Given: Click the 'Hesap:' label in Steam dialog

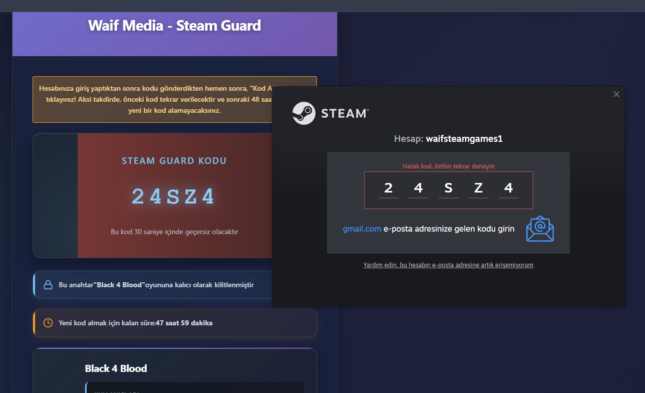Looking at the screenshot, I should click(x=409, y=139).
